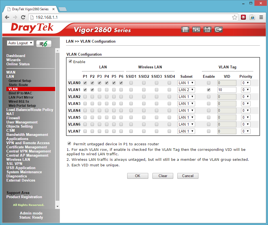
Task: Open VLAN5 Priority dropdown
Action: [246, 117]
